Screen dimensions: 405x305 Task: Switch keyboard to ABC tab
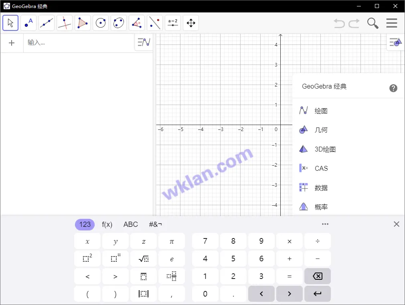(x=131, y=224)
